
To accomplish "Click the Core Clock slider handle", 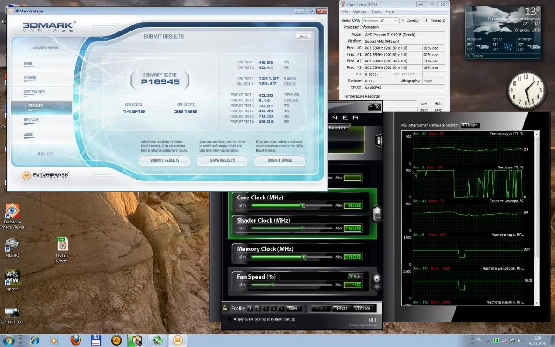I will click(303, 205).
